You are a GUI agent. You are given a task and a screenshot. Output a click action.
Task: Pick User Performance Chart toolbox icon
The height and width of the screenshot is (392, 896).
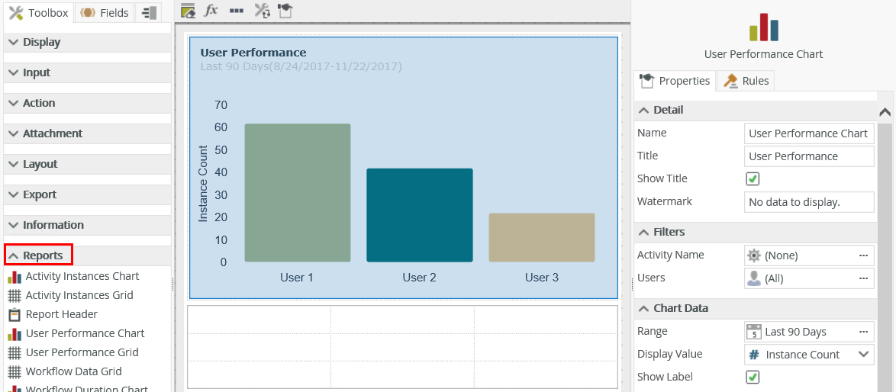click(15, 334)
